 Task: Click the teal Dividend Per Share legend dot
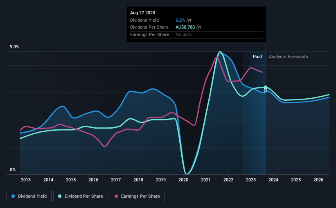[x=60, y=196]
